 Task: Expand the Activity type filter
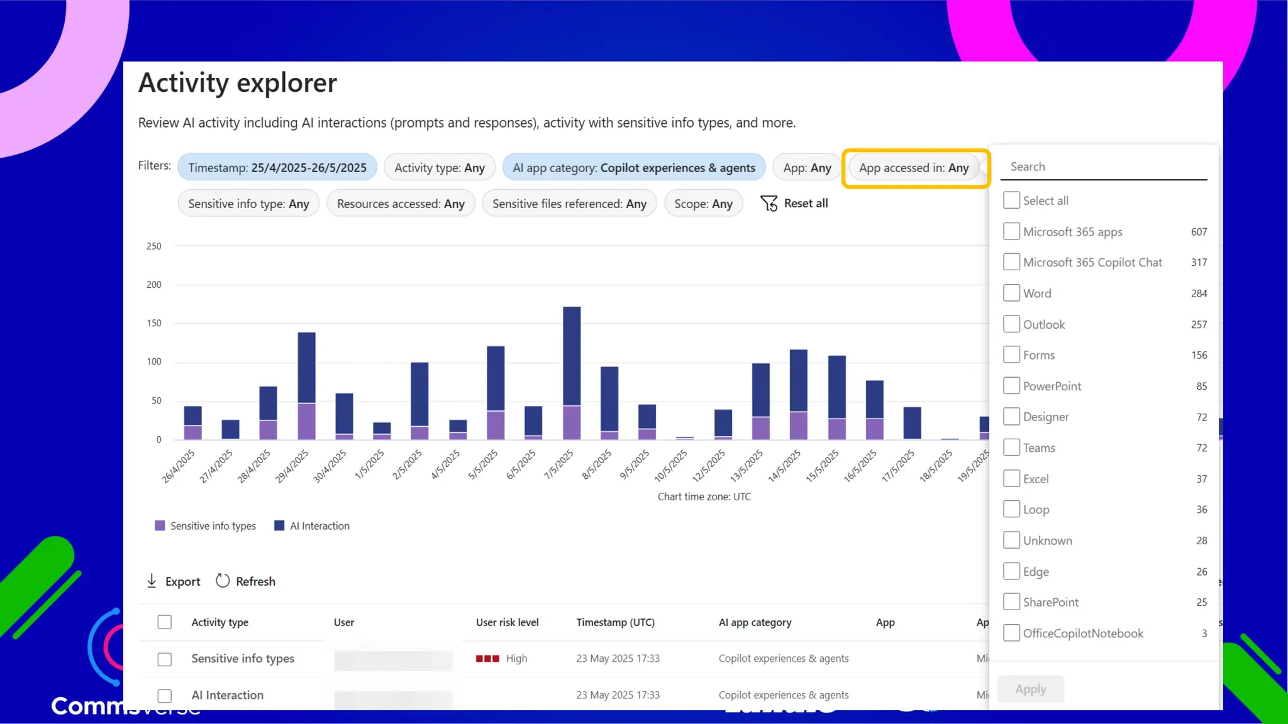pyautogui.click(x=439, y=168)
